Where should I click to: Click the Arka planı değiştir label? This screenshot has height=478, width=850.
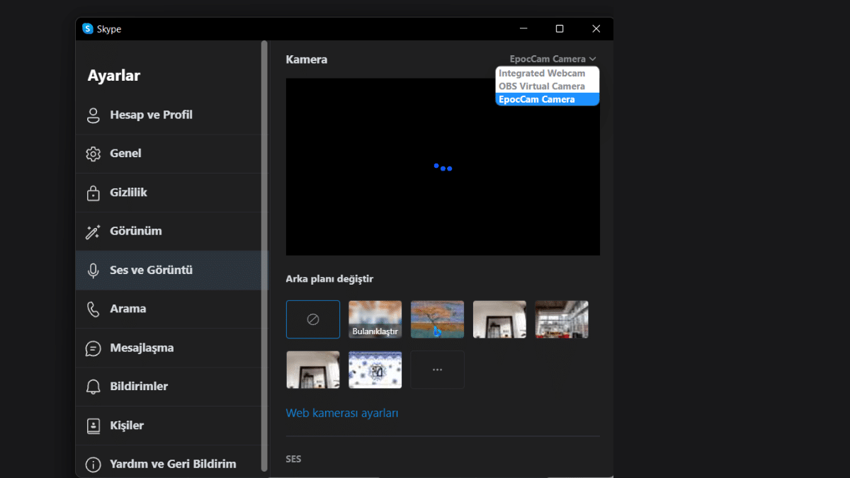coord(329,279)
